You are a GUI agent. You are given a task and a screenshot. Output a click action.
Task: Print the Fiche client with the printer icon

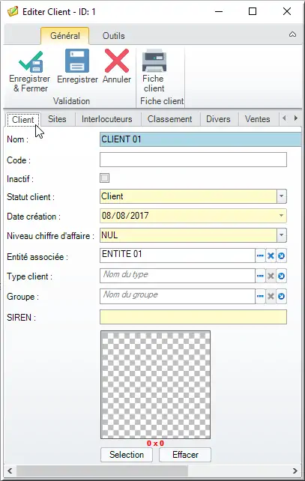[x=154, y=61]
